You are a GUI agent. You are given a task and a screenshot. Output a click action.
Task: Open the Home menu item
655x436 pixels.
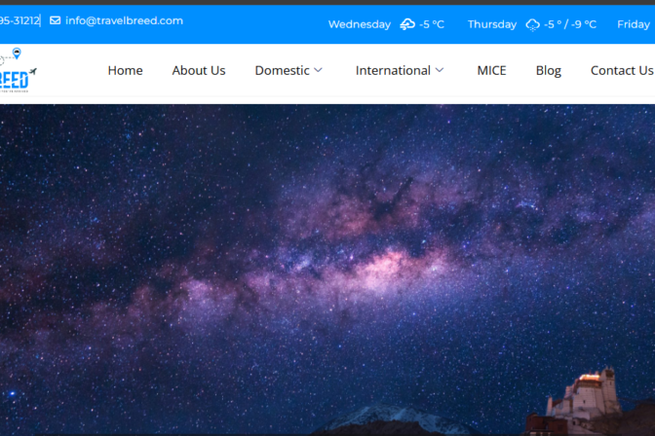pos(125,70)
